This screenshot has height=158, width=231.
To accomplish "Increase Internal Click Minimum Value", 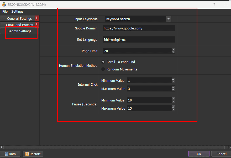I will (173, 79).
